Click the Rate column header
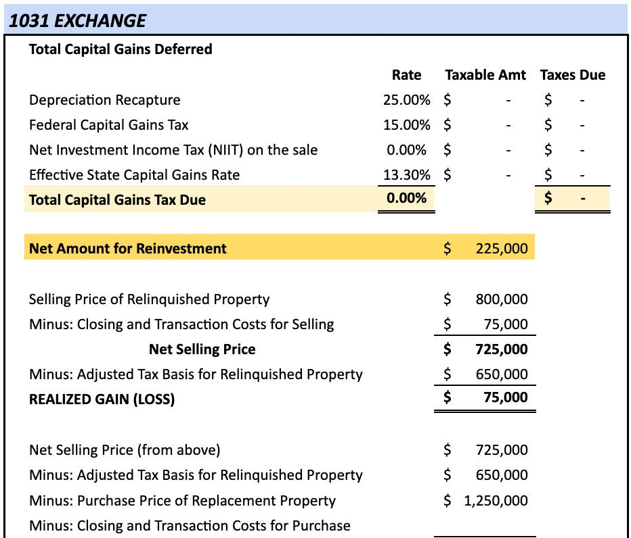 [406, 75]
